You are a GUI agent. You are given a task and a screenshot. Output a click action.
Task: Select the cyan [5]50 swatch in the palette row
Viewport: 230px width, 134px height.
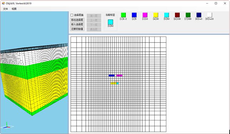[166, 15]
